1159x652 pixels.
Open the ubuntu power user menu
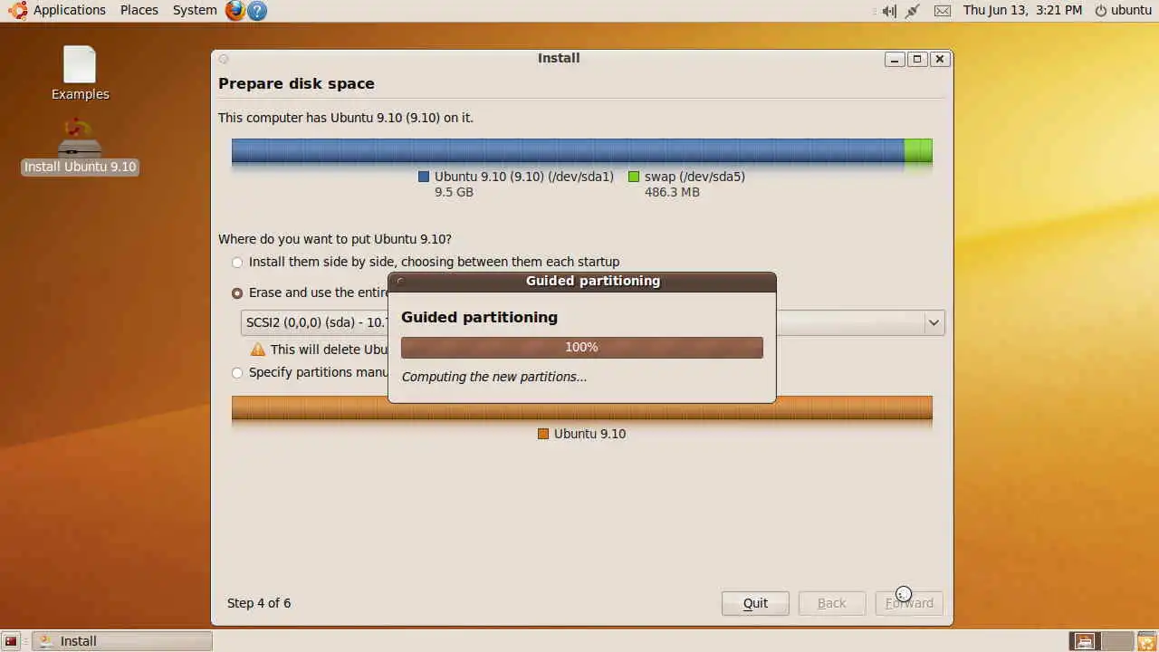[1123, 11]
